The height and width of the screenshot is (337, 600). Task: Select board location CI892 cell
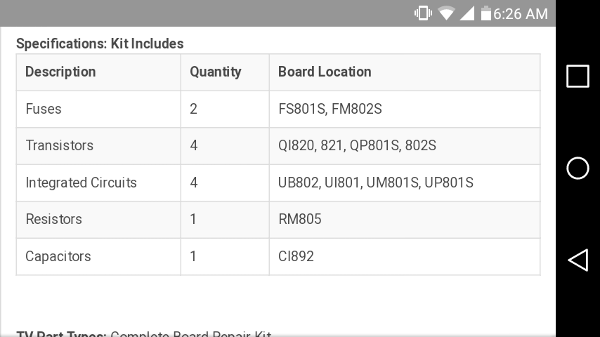[x=296, y=256]
